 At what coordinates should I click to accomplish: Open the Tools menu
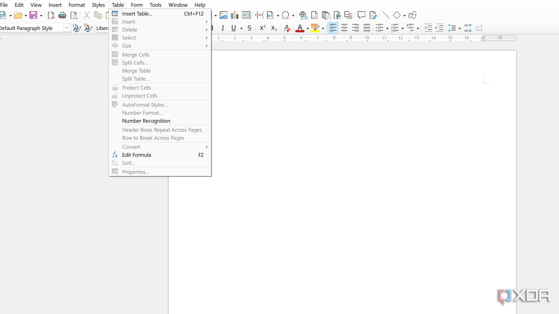155,5
